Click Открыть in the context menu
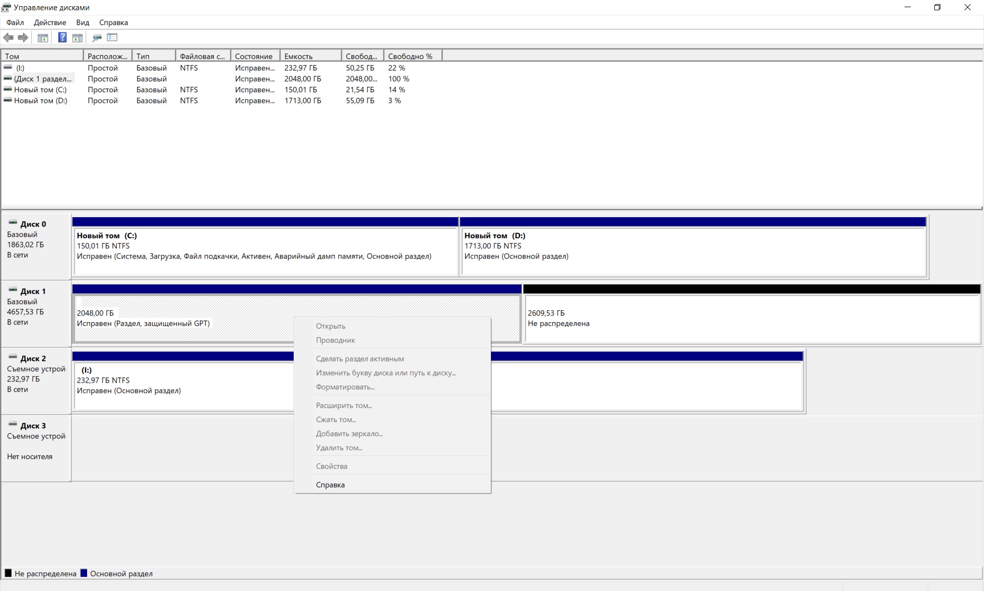The height and width of the screenshot is (591, 984). (x=393, y=326)
